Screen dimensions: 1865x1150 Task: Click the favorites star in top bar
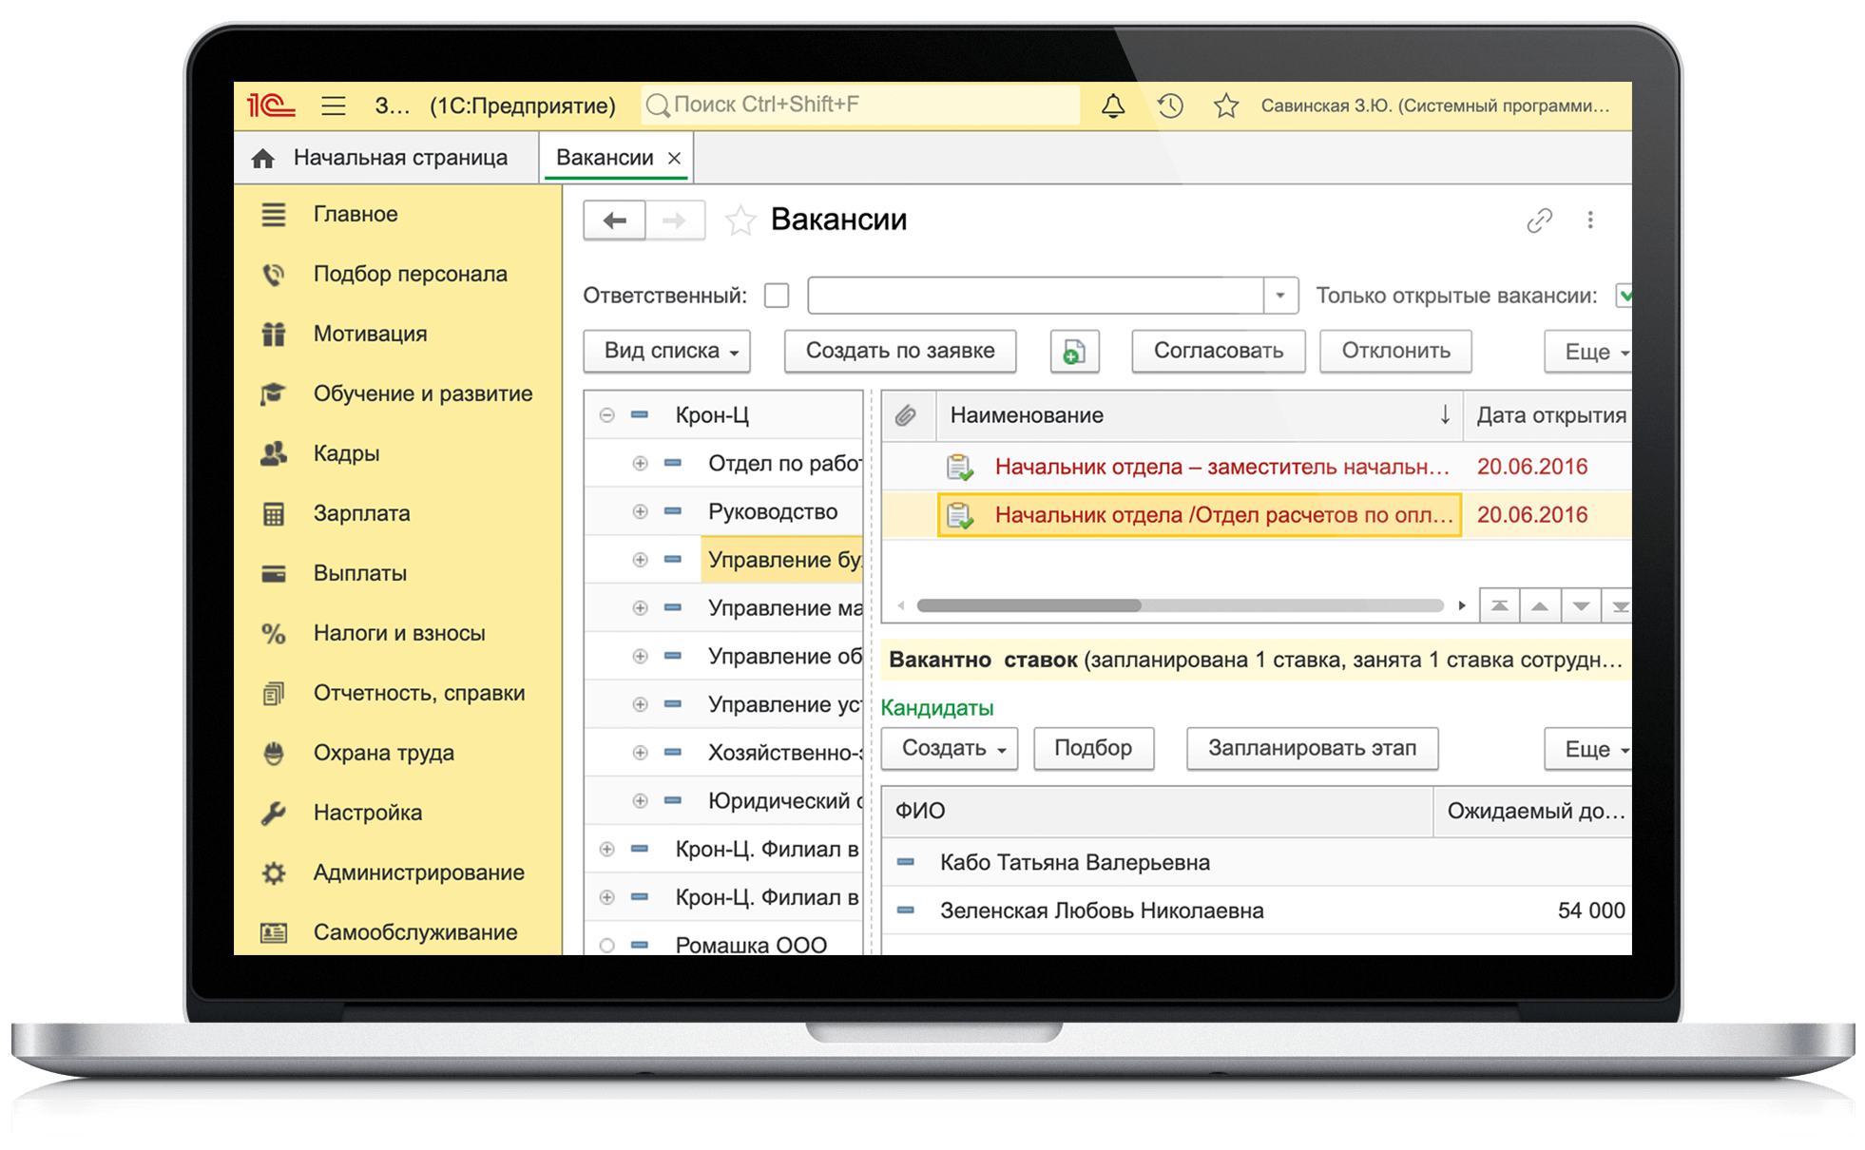coord(1226,105)
